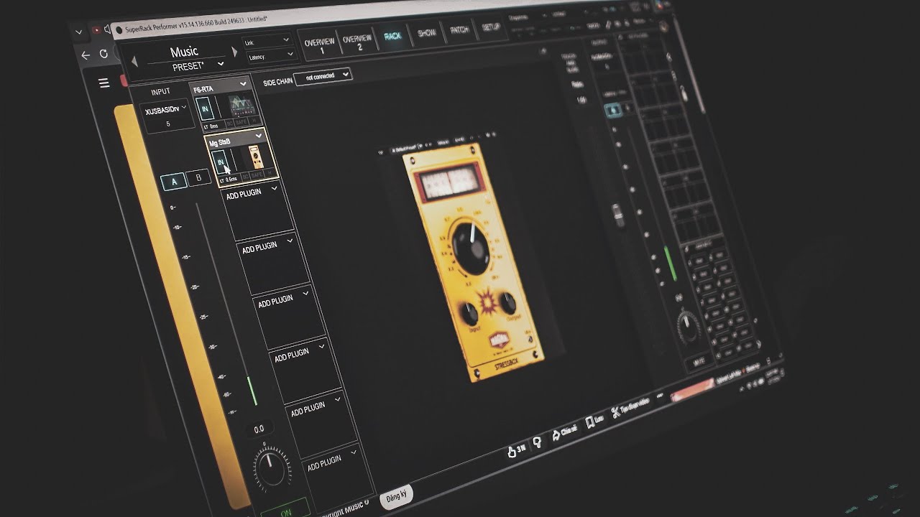The height and width of the screenshot is (517, 920).
Task: Switch to the RACK tab
Action: pos(392,37)
